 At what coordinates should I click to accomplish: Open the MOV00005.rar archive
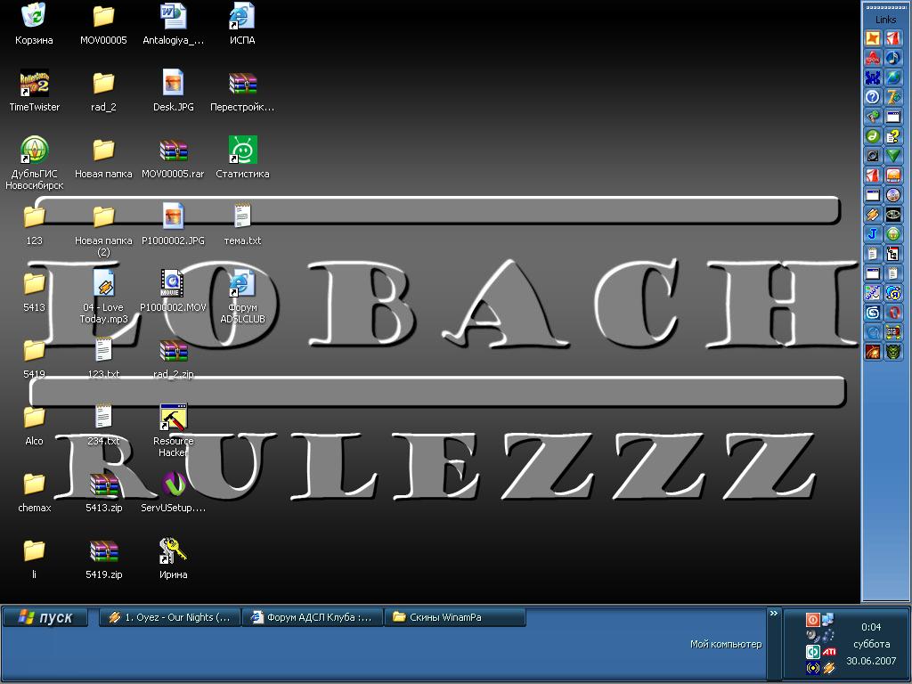174,157
